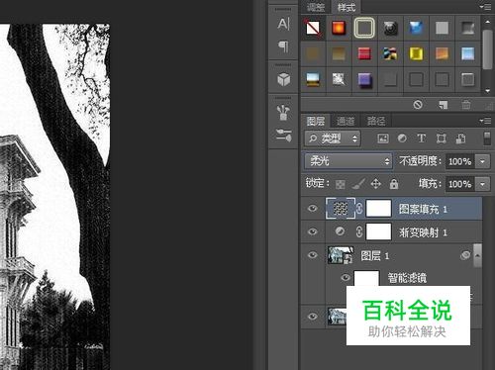This screenshot has width=495, height=370.
Task: Open Styles panel flyout menu
Action: click(485, 7)
